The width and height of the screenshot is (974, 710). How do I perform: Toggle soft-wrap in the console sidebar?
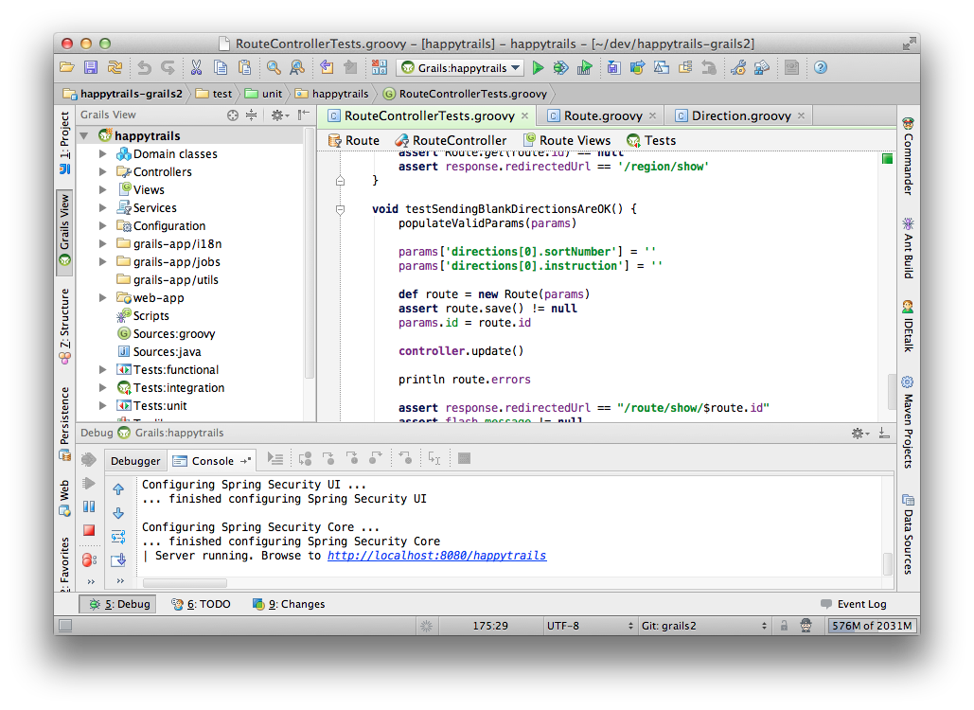(118, 537)
